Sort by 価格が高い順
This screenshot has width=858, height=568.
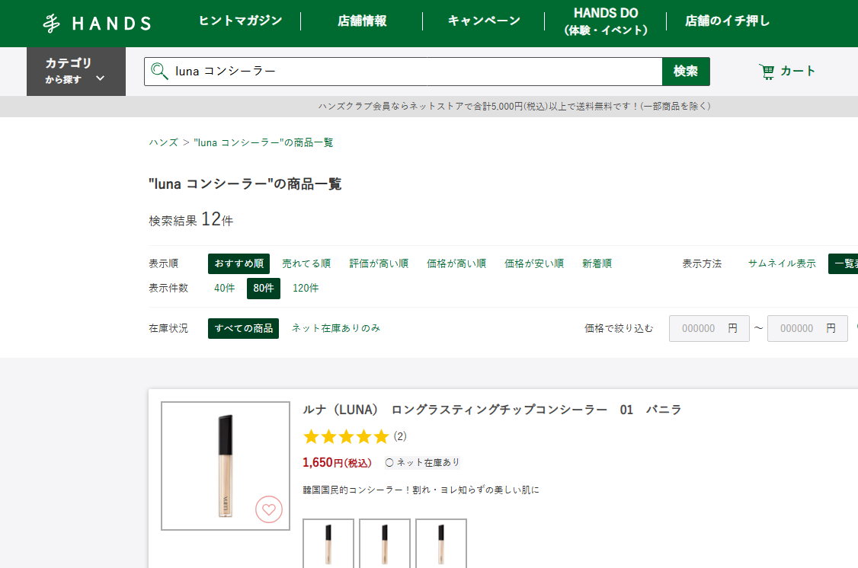(x=456, y=263)
